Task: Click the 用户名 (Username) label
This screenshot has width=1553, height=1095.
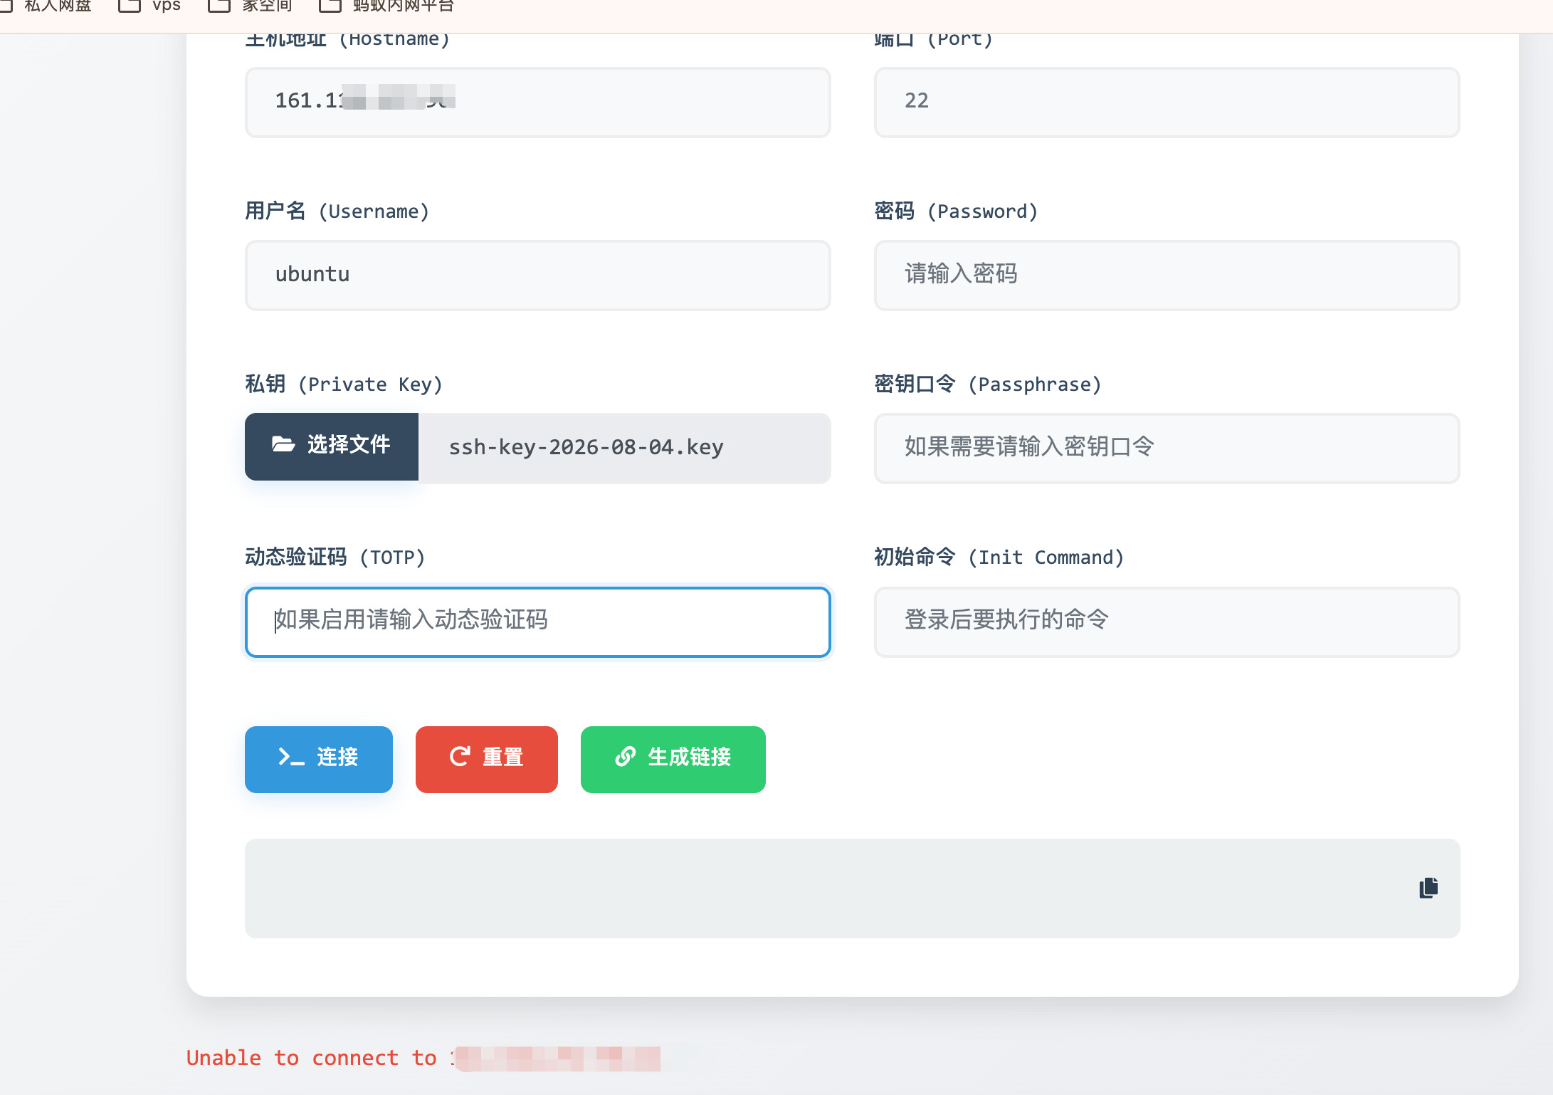Action: 337,211
